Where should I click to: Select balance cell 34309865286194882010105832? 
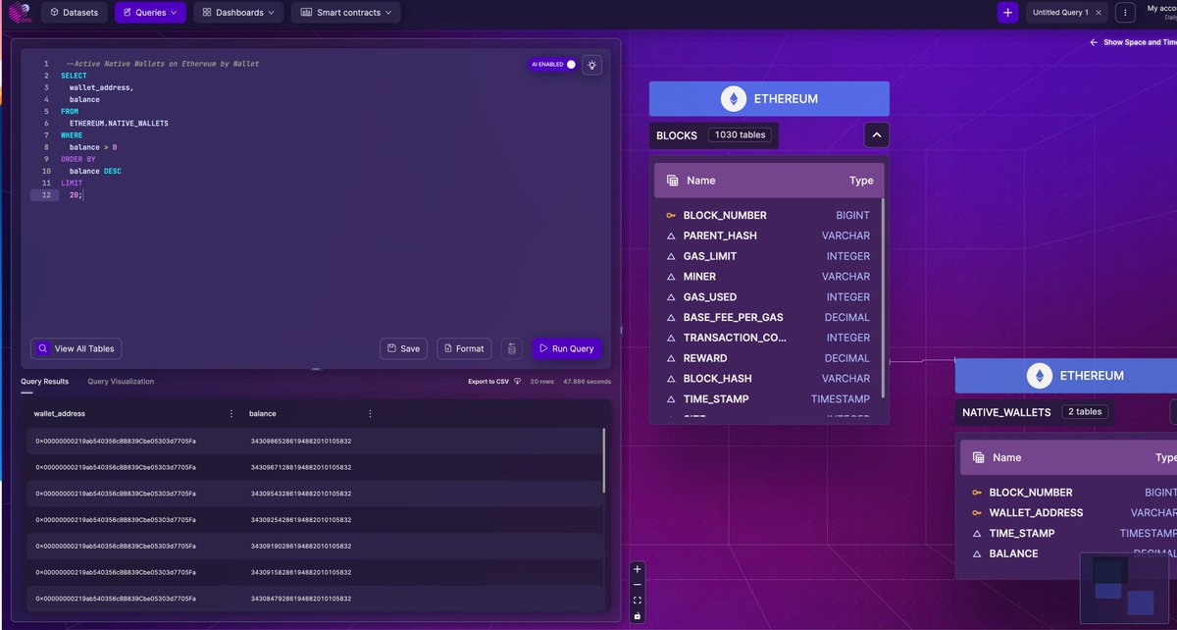tap(301, 441)
